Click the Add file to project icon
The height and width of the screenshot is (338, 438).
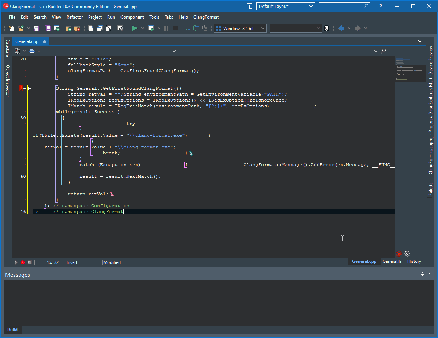pyautogui.click(x=68, y=28)
